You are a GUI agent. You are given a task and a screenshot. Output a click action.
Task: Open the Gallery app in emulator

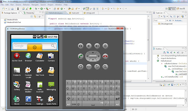click(x=17, y=86)
